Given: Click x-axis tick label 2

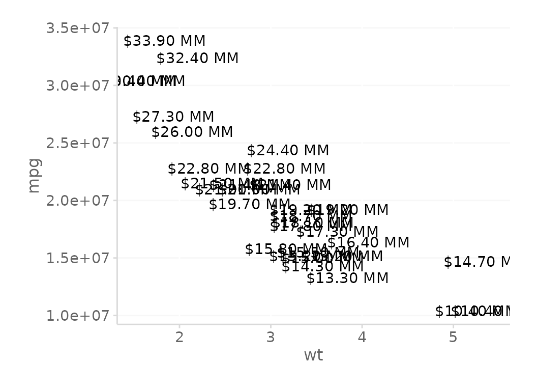Looking at the screenshot, I should (x=180, y=338).
